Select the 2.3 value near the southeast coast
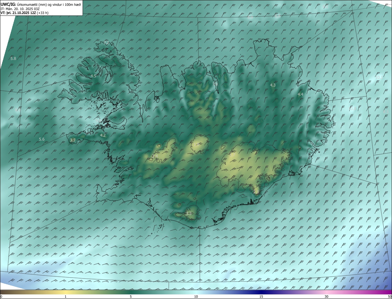Viewport: 392px width, 299px height. (x=256, y=192)
